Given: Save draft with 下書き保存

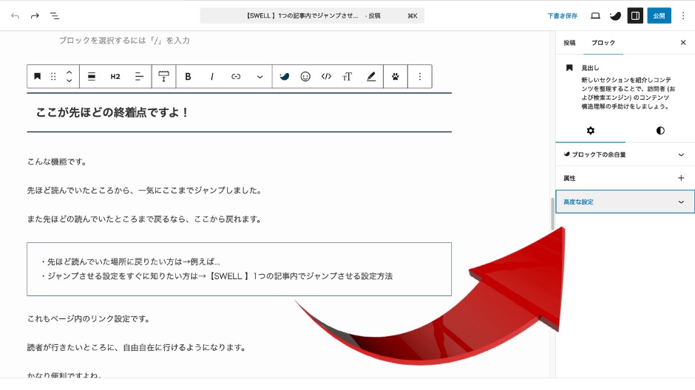Looking at the screenshot, I should [x=563, y=16].
